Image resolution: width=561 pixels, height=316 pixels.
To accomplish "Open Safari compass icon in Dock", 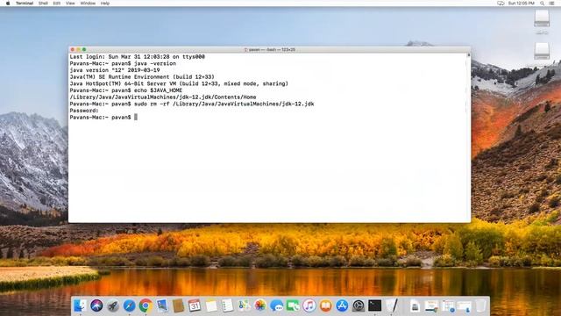I will pyautogui.click(x=129, y=305).
